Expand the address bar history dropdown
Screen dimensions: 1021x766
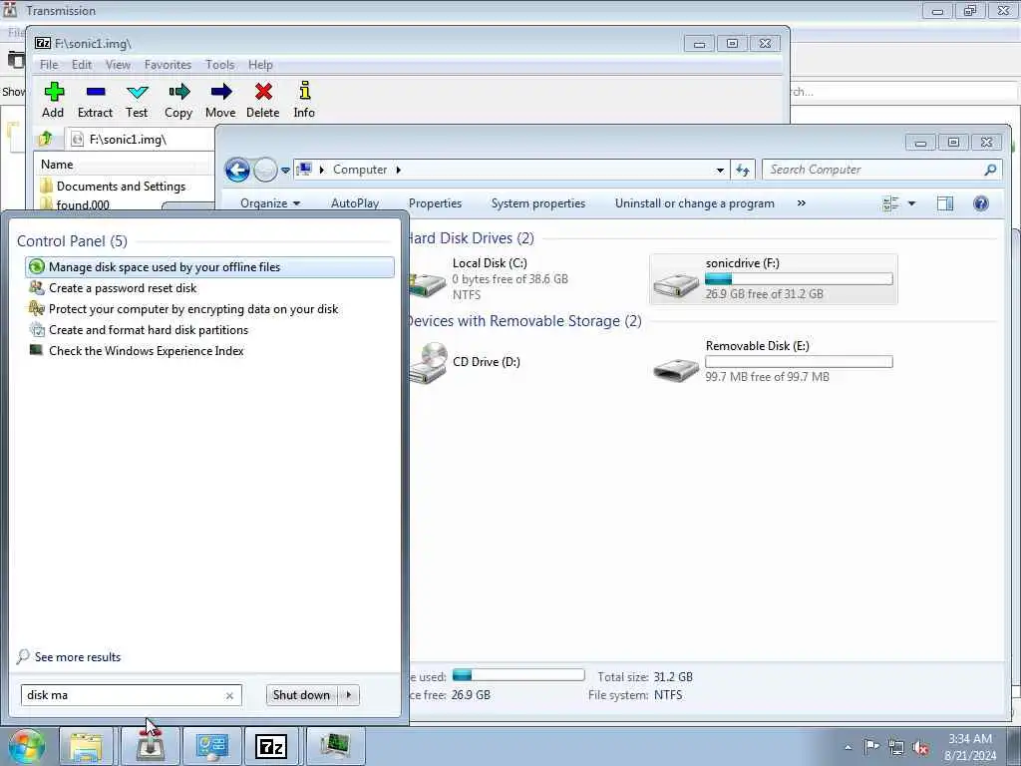click(720, 170)
